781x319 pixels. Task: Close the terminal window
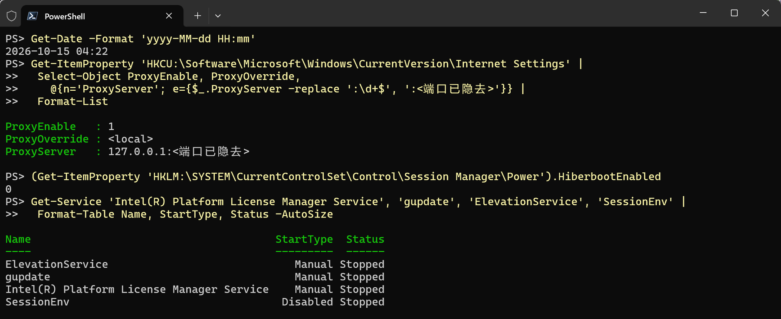coord(765,13)
